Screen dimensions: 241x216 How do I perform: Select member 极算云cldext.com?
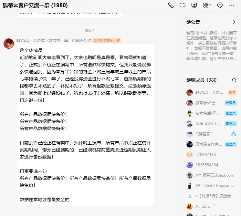(212, 175)
